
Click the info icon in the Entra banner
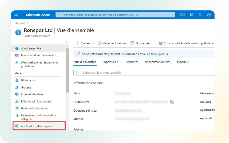[x=78, y=53]
